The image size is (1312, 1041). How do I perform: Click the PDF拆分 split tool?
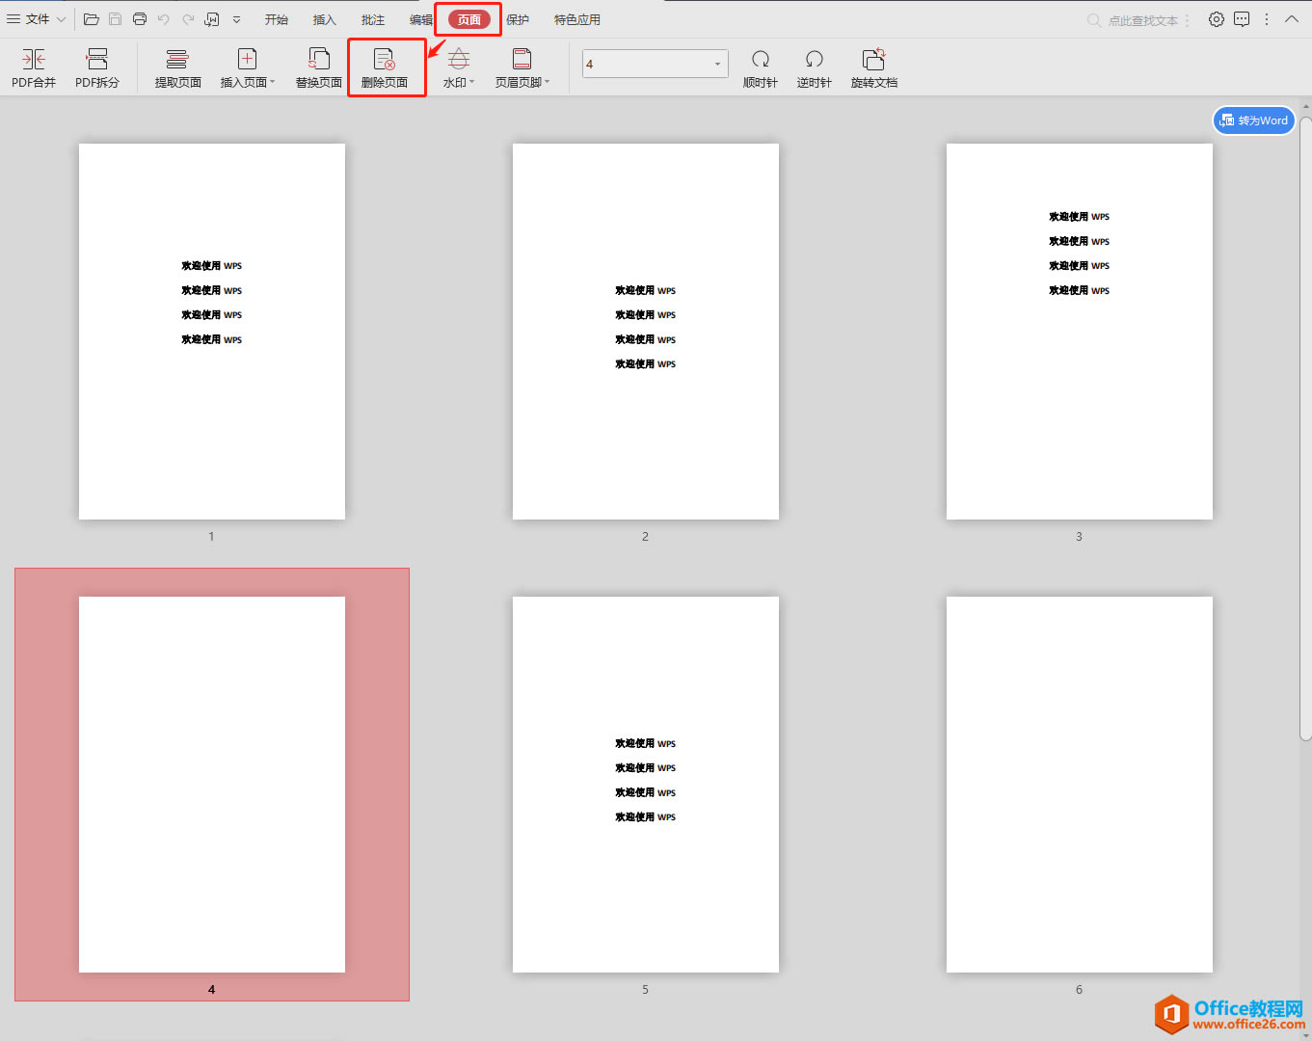click(97, 68)
